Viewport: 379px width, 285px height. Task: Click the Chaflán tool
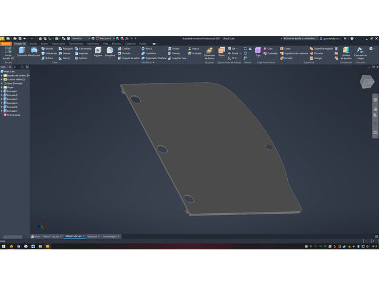(124, 48)
